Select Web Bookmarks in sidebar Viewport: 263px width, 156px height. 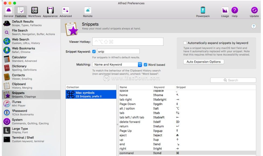[x=31, y=50]
